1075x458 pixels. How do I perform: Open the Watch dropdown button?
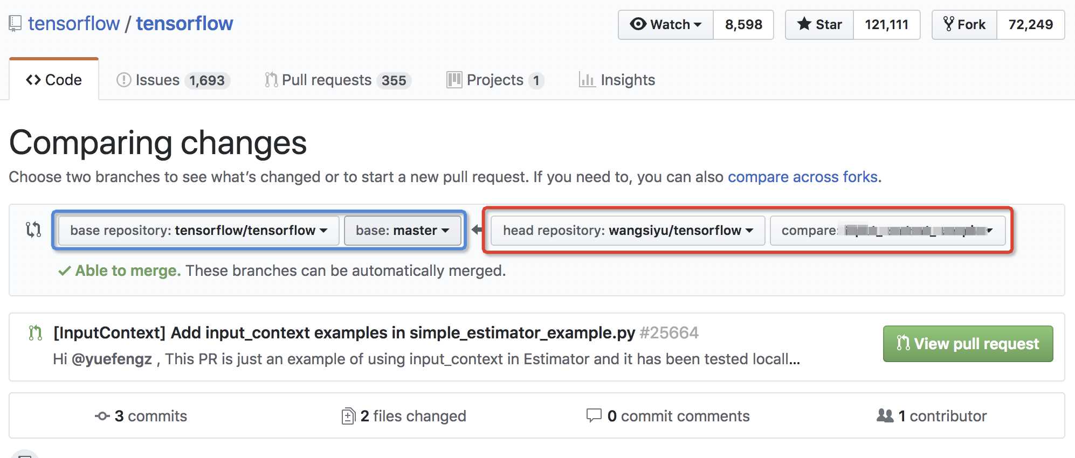click(666, 25)
